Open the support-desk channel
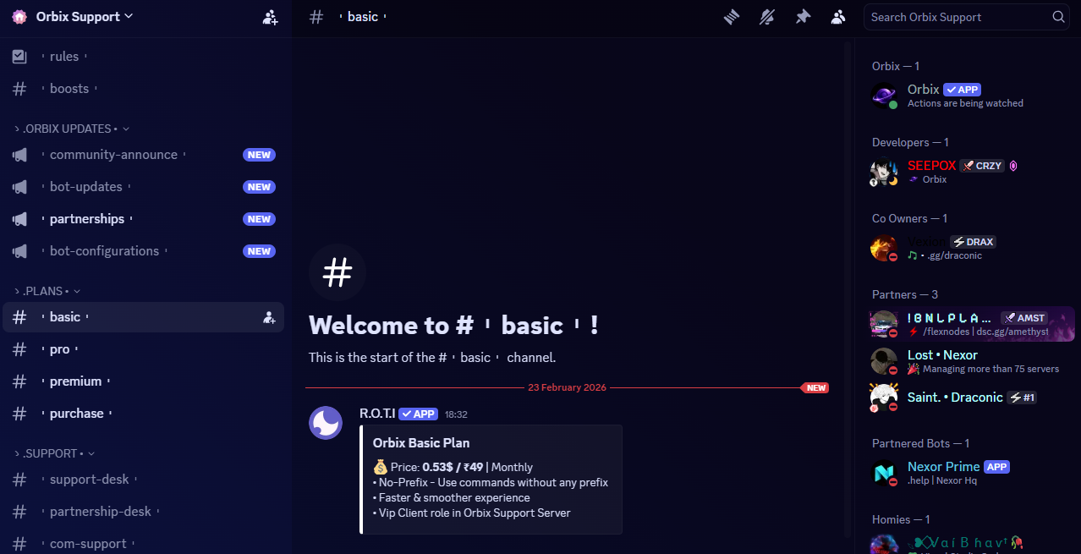 tap(143, 480)
